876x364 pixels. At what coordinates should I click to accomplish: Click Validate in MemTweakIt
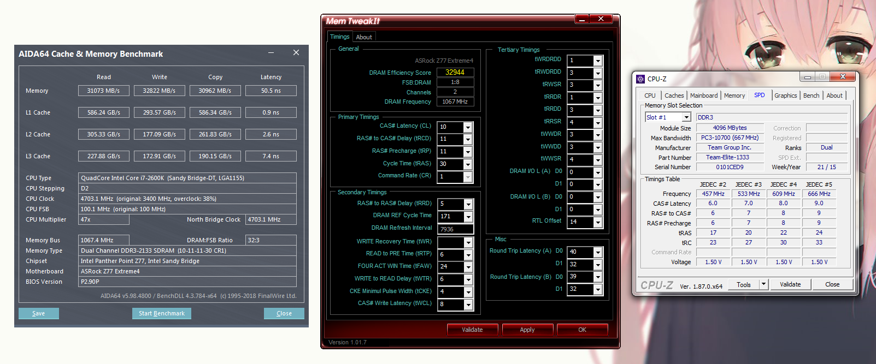[472, 330]
